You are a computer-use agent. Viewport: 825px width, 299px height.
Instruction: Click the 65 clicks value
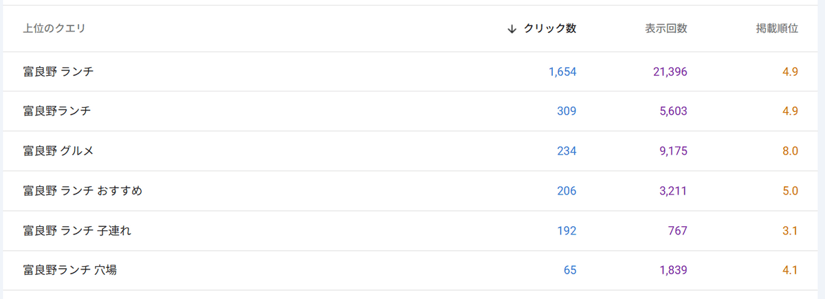(x=570, y=271)
